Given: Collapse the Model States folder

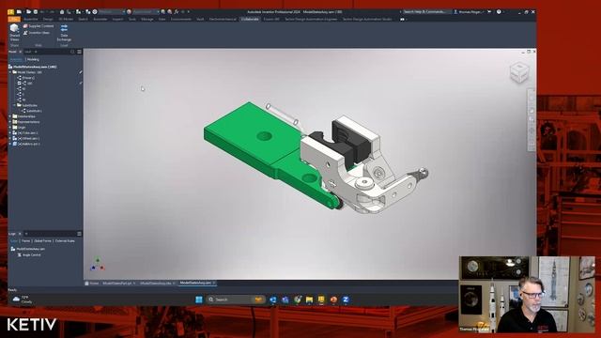Looking at the screenshot, I should click(10, 72).
